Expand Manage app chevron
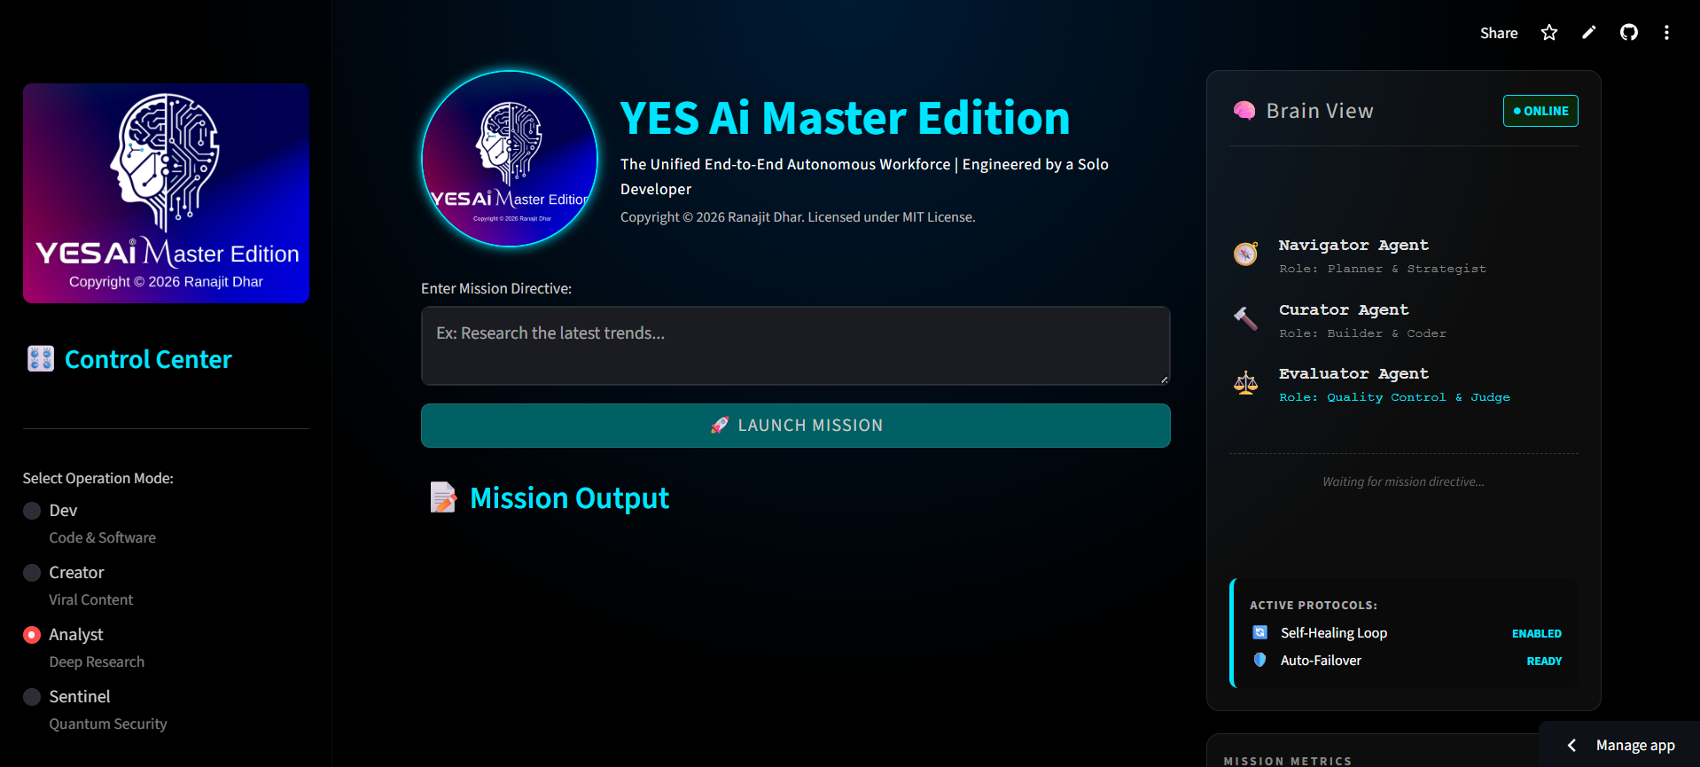Screen dimensions: 1700x767 [1571, 746]
